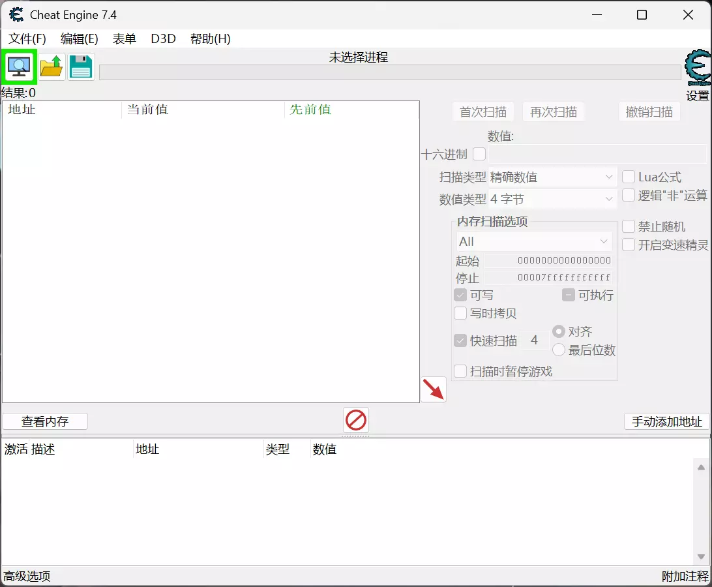This screenshot has width=712, height=587.
Task: Click the 类型 column header
Action: 287,449
